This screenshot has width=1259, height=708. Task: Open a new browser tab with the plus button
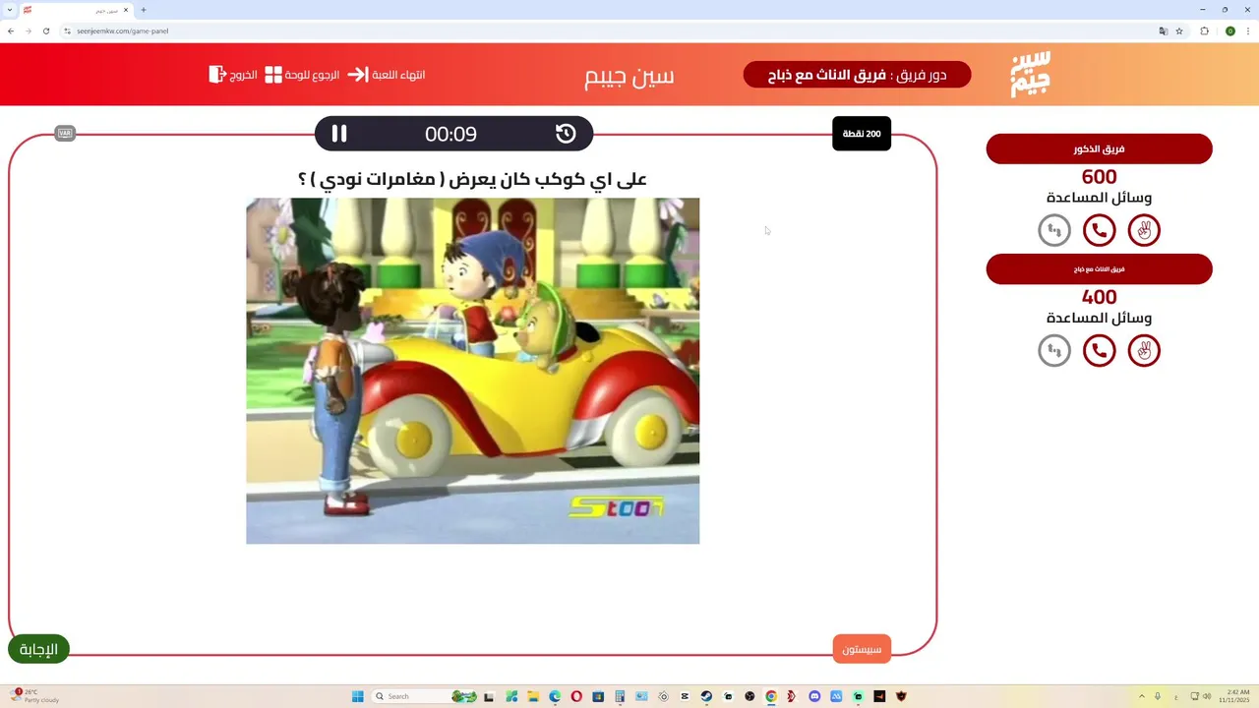(144, 10)
